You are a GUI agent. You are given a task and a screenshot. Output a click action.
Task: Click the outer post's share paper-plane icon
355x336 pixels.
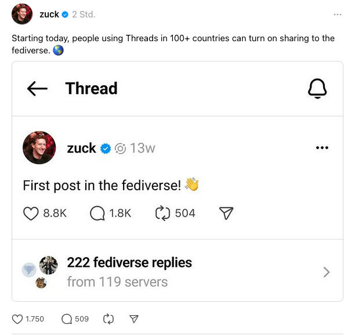pos(134,319)
